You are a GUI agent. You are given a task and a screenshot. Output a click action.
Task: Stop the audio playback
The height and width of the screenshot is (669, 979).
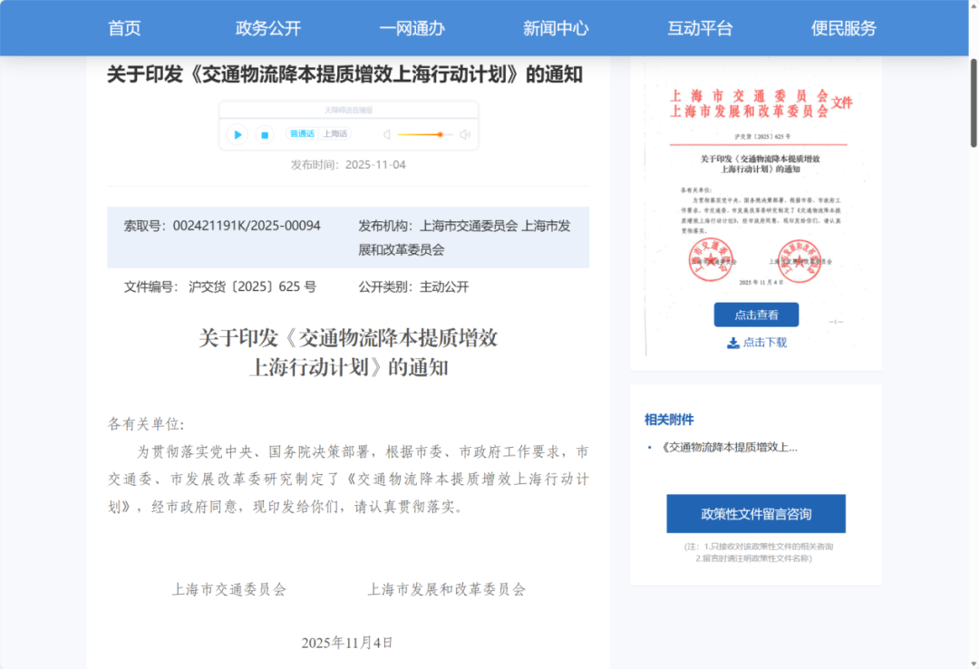coord(265,134)
